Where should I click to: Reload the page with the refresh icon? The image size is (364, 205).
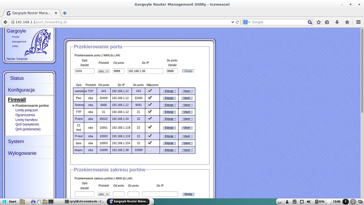coord(237,22)
